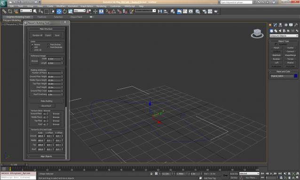Open the Modify panel tab icon
The width and height of the screenshot is (300, 180).
pyautogui.click(x=276, y=25)
